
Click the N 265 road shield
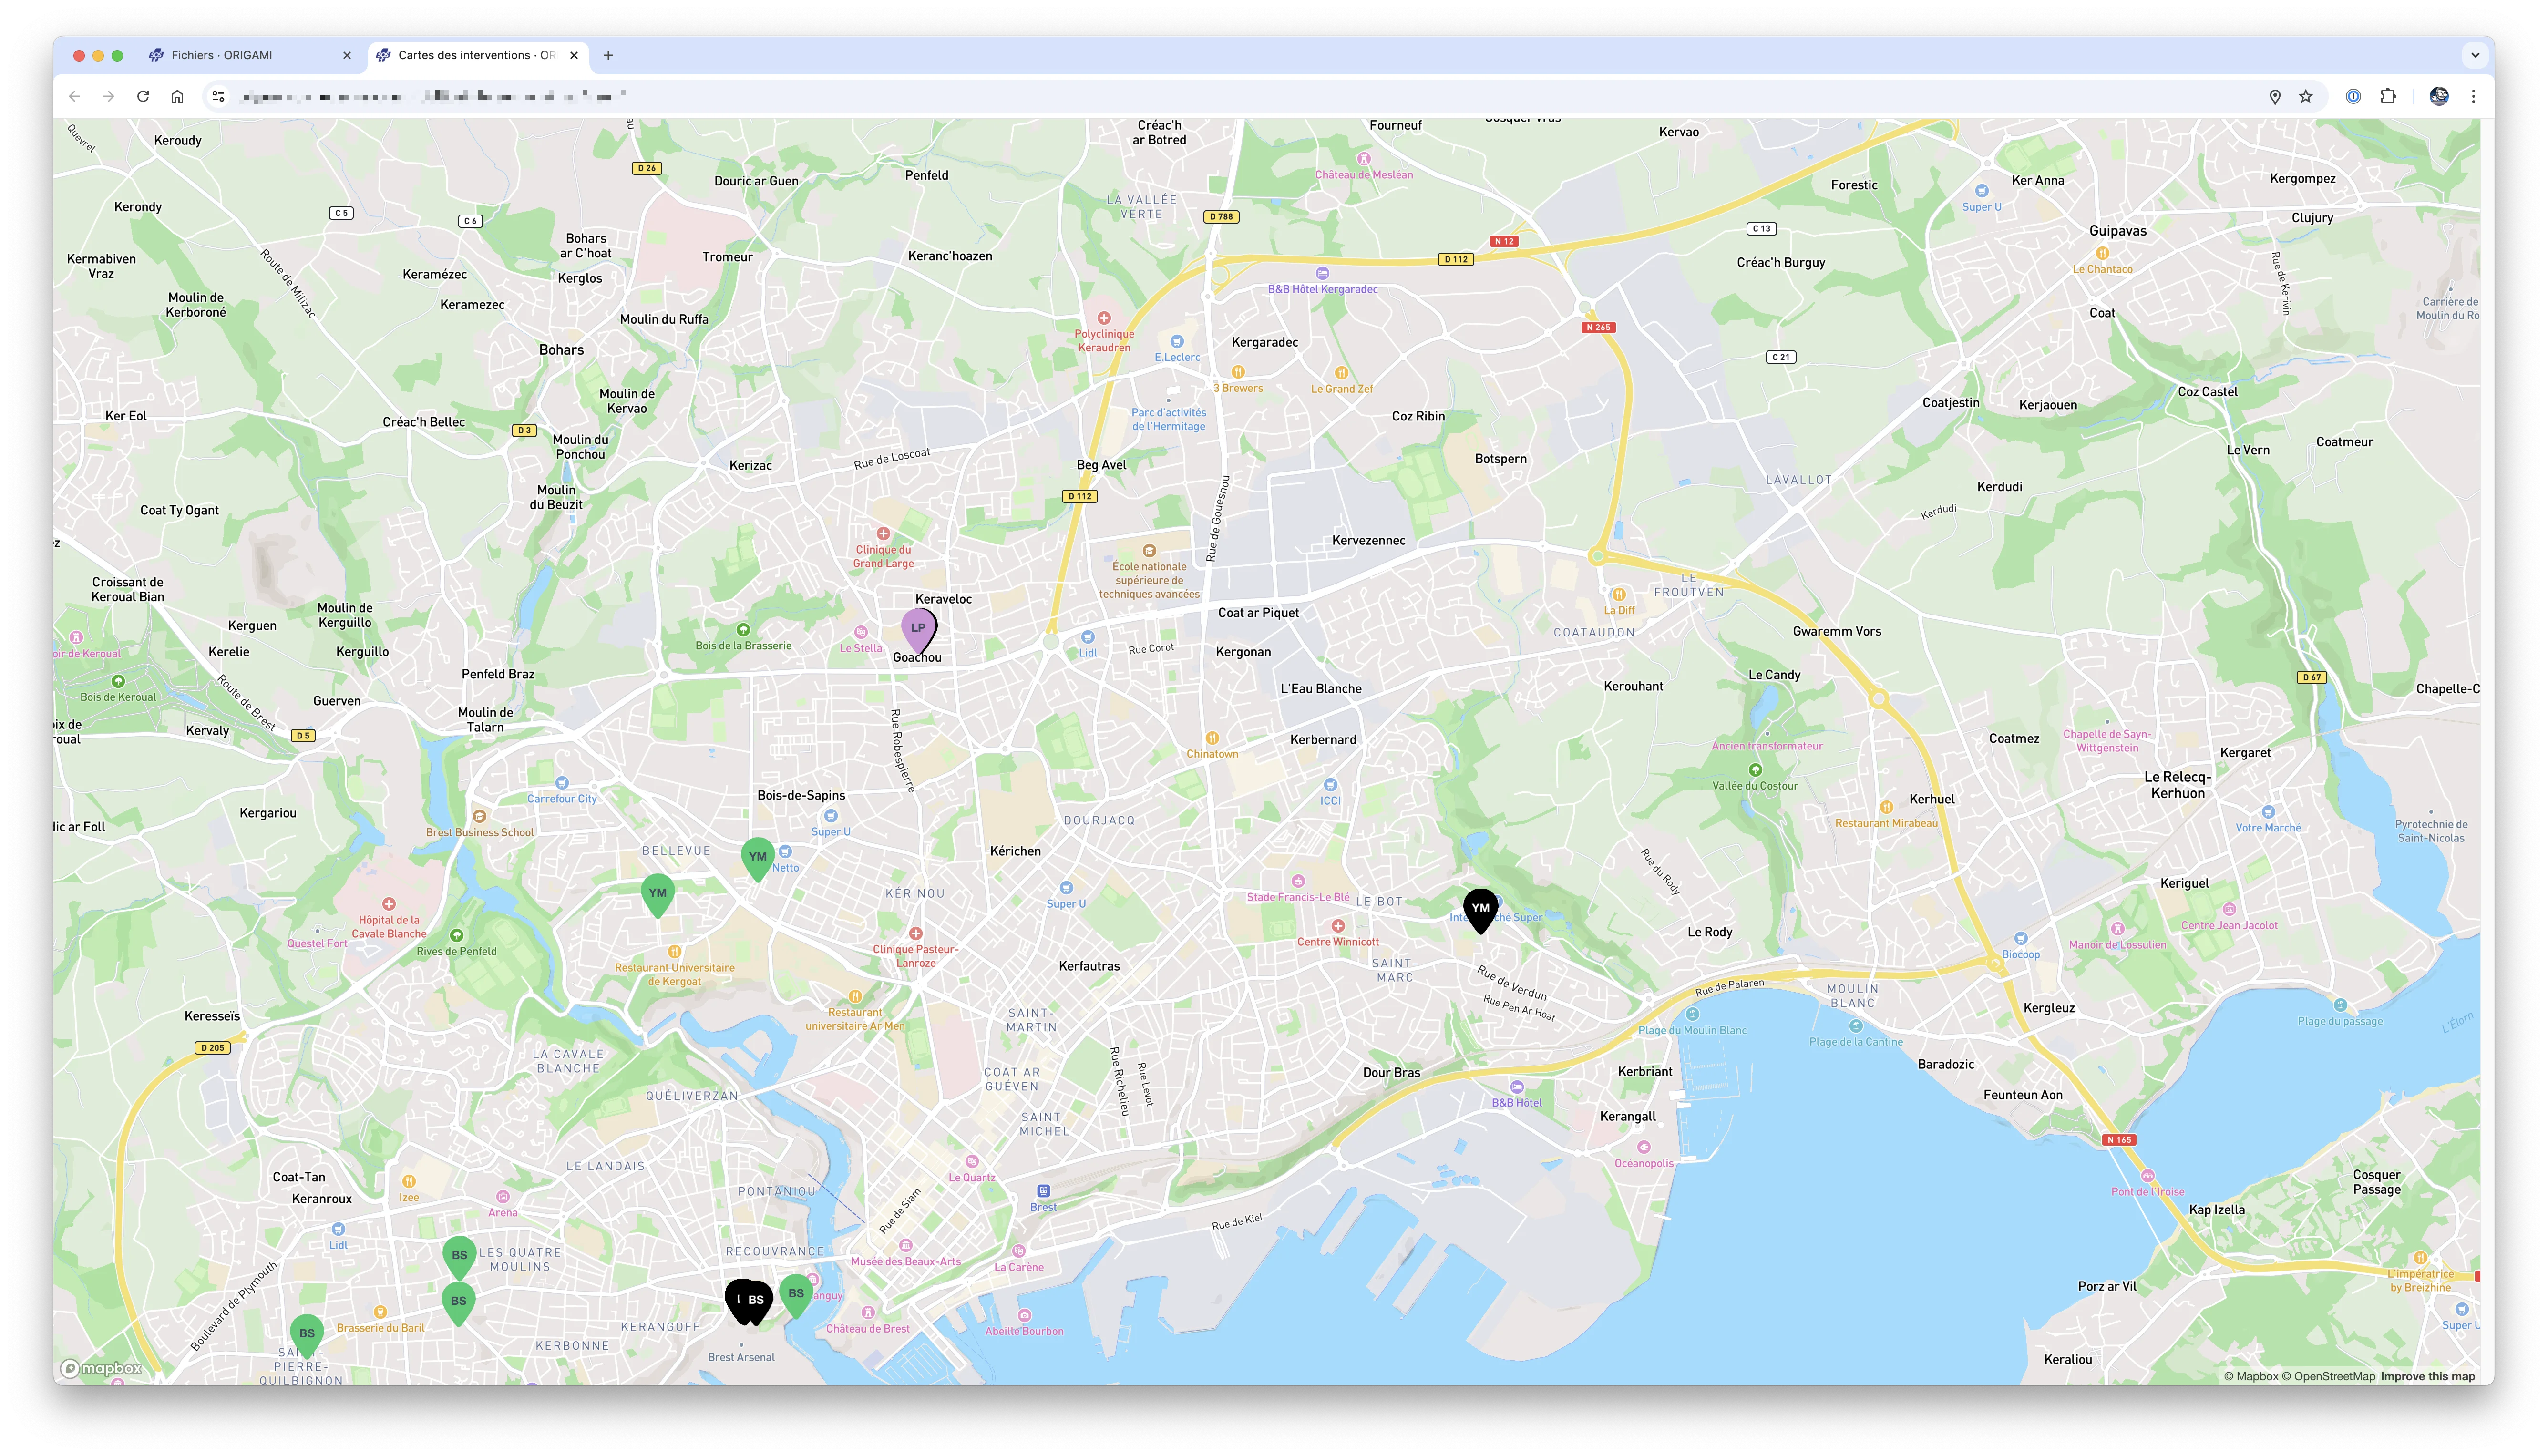[x=1598, y=327]
